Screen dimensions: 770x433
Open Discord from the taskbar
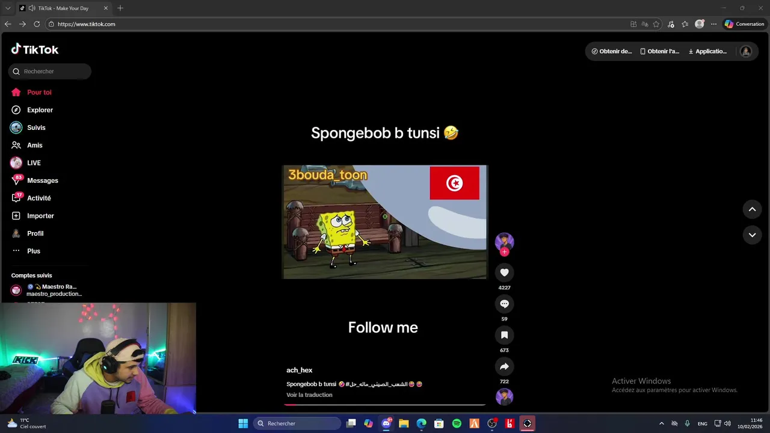(386, 423)
